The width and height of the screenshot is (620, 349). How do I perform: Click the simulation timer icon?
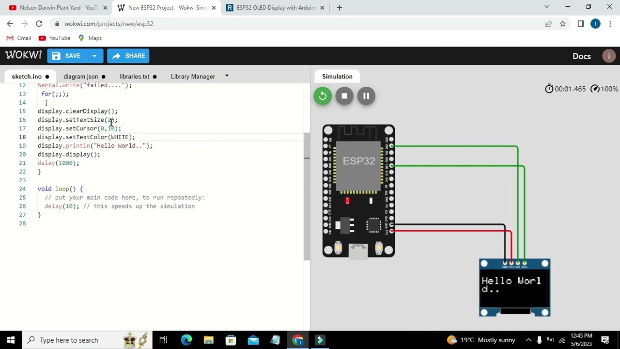549,89
